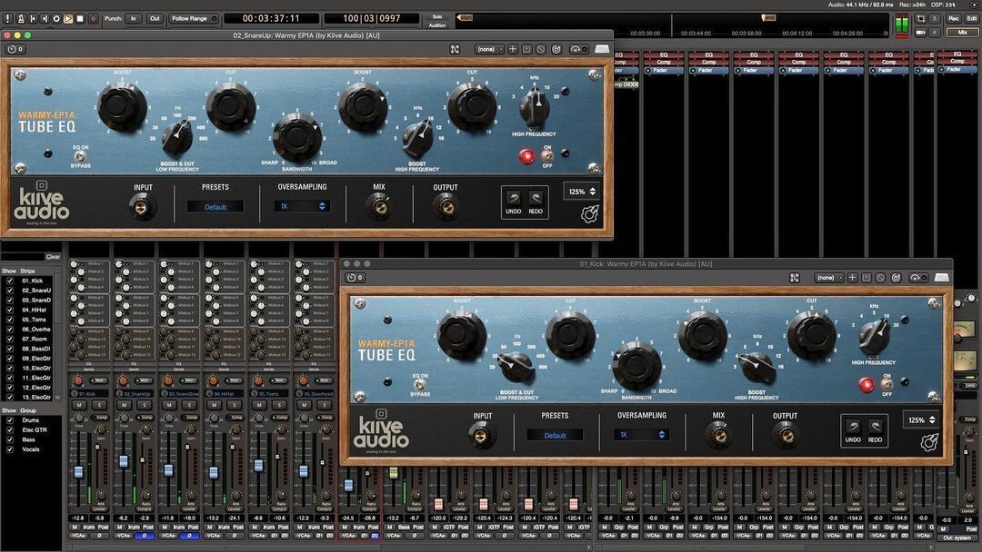Viewport: 982px width, 552px height.
Task: Toggle Follow Range
Action: point(193,19)
